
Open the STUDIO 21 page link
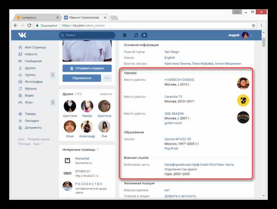[x=83, y=171]
